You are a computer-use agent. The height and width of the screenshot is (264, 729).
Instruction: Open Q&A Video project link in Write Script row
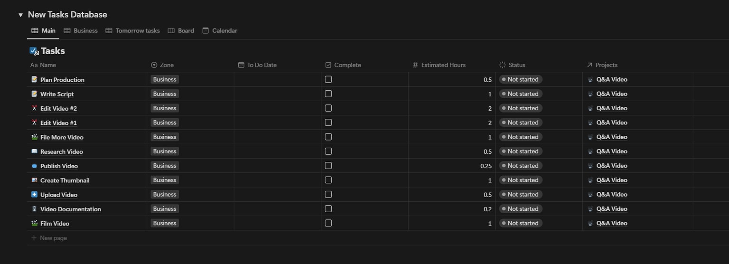pos(612,94)
